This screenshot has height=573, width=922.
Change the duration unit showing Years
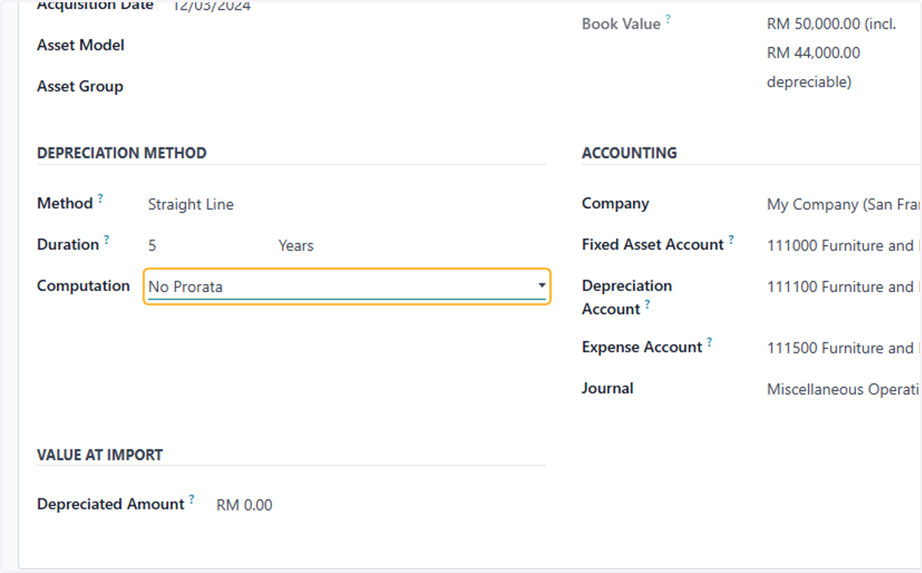tap(296, 246)
